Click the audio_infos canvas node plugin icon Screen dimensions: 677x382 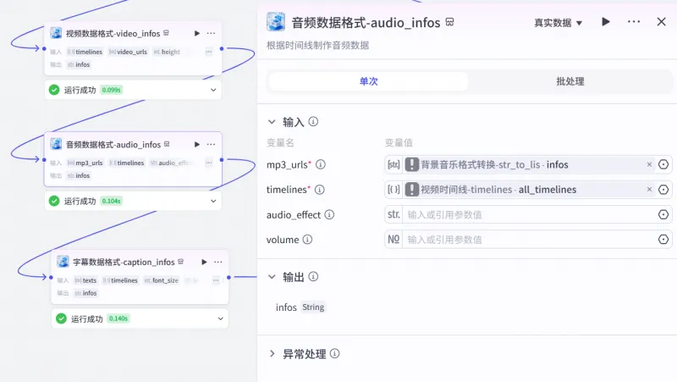coord(56,144)
